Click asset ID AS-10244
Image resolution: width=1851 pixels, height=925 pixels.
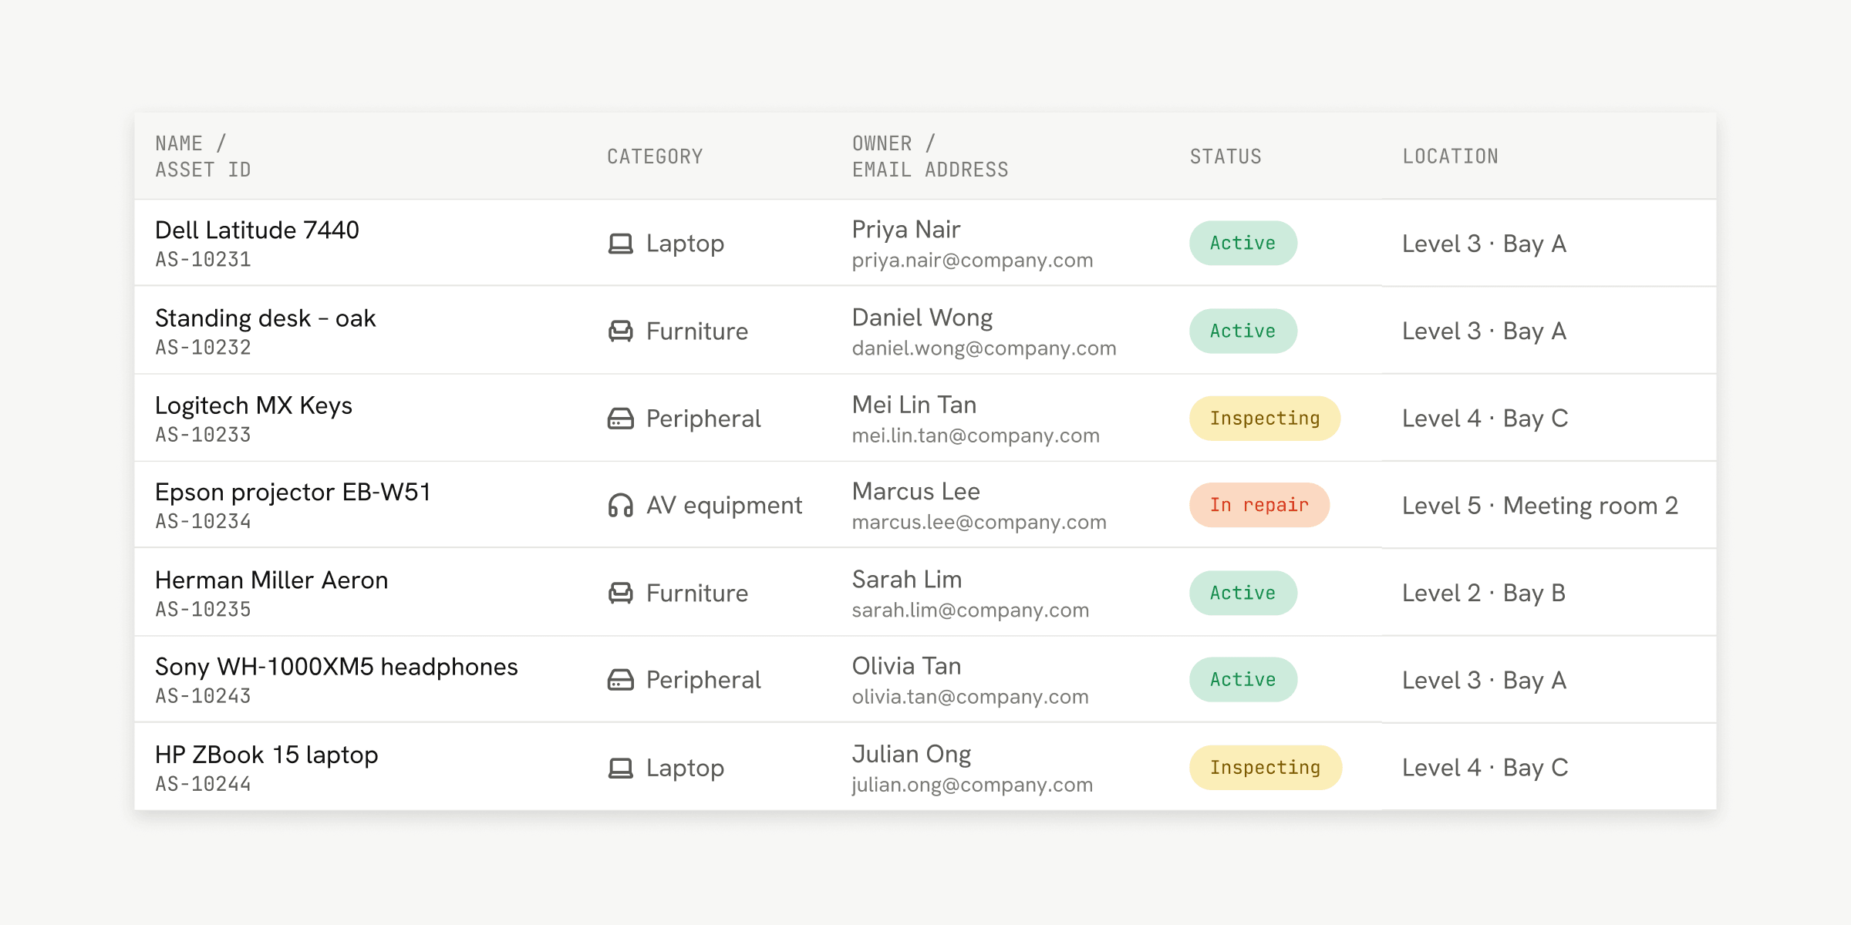204,784
